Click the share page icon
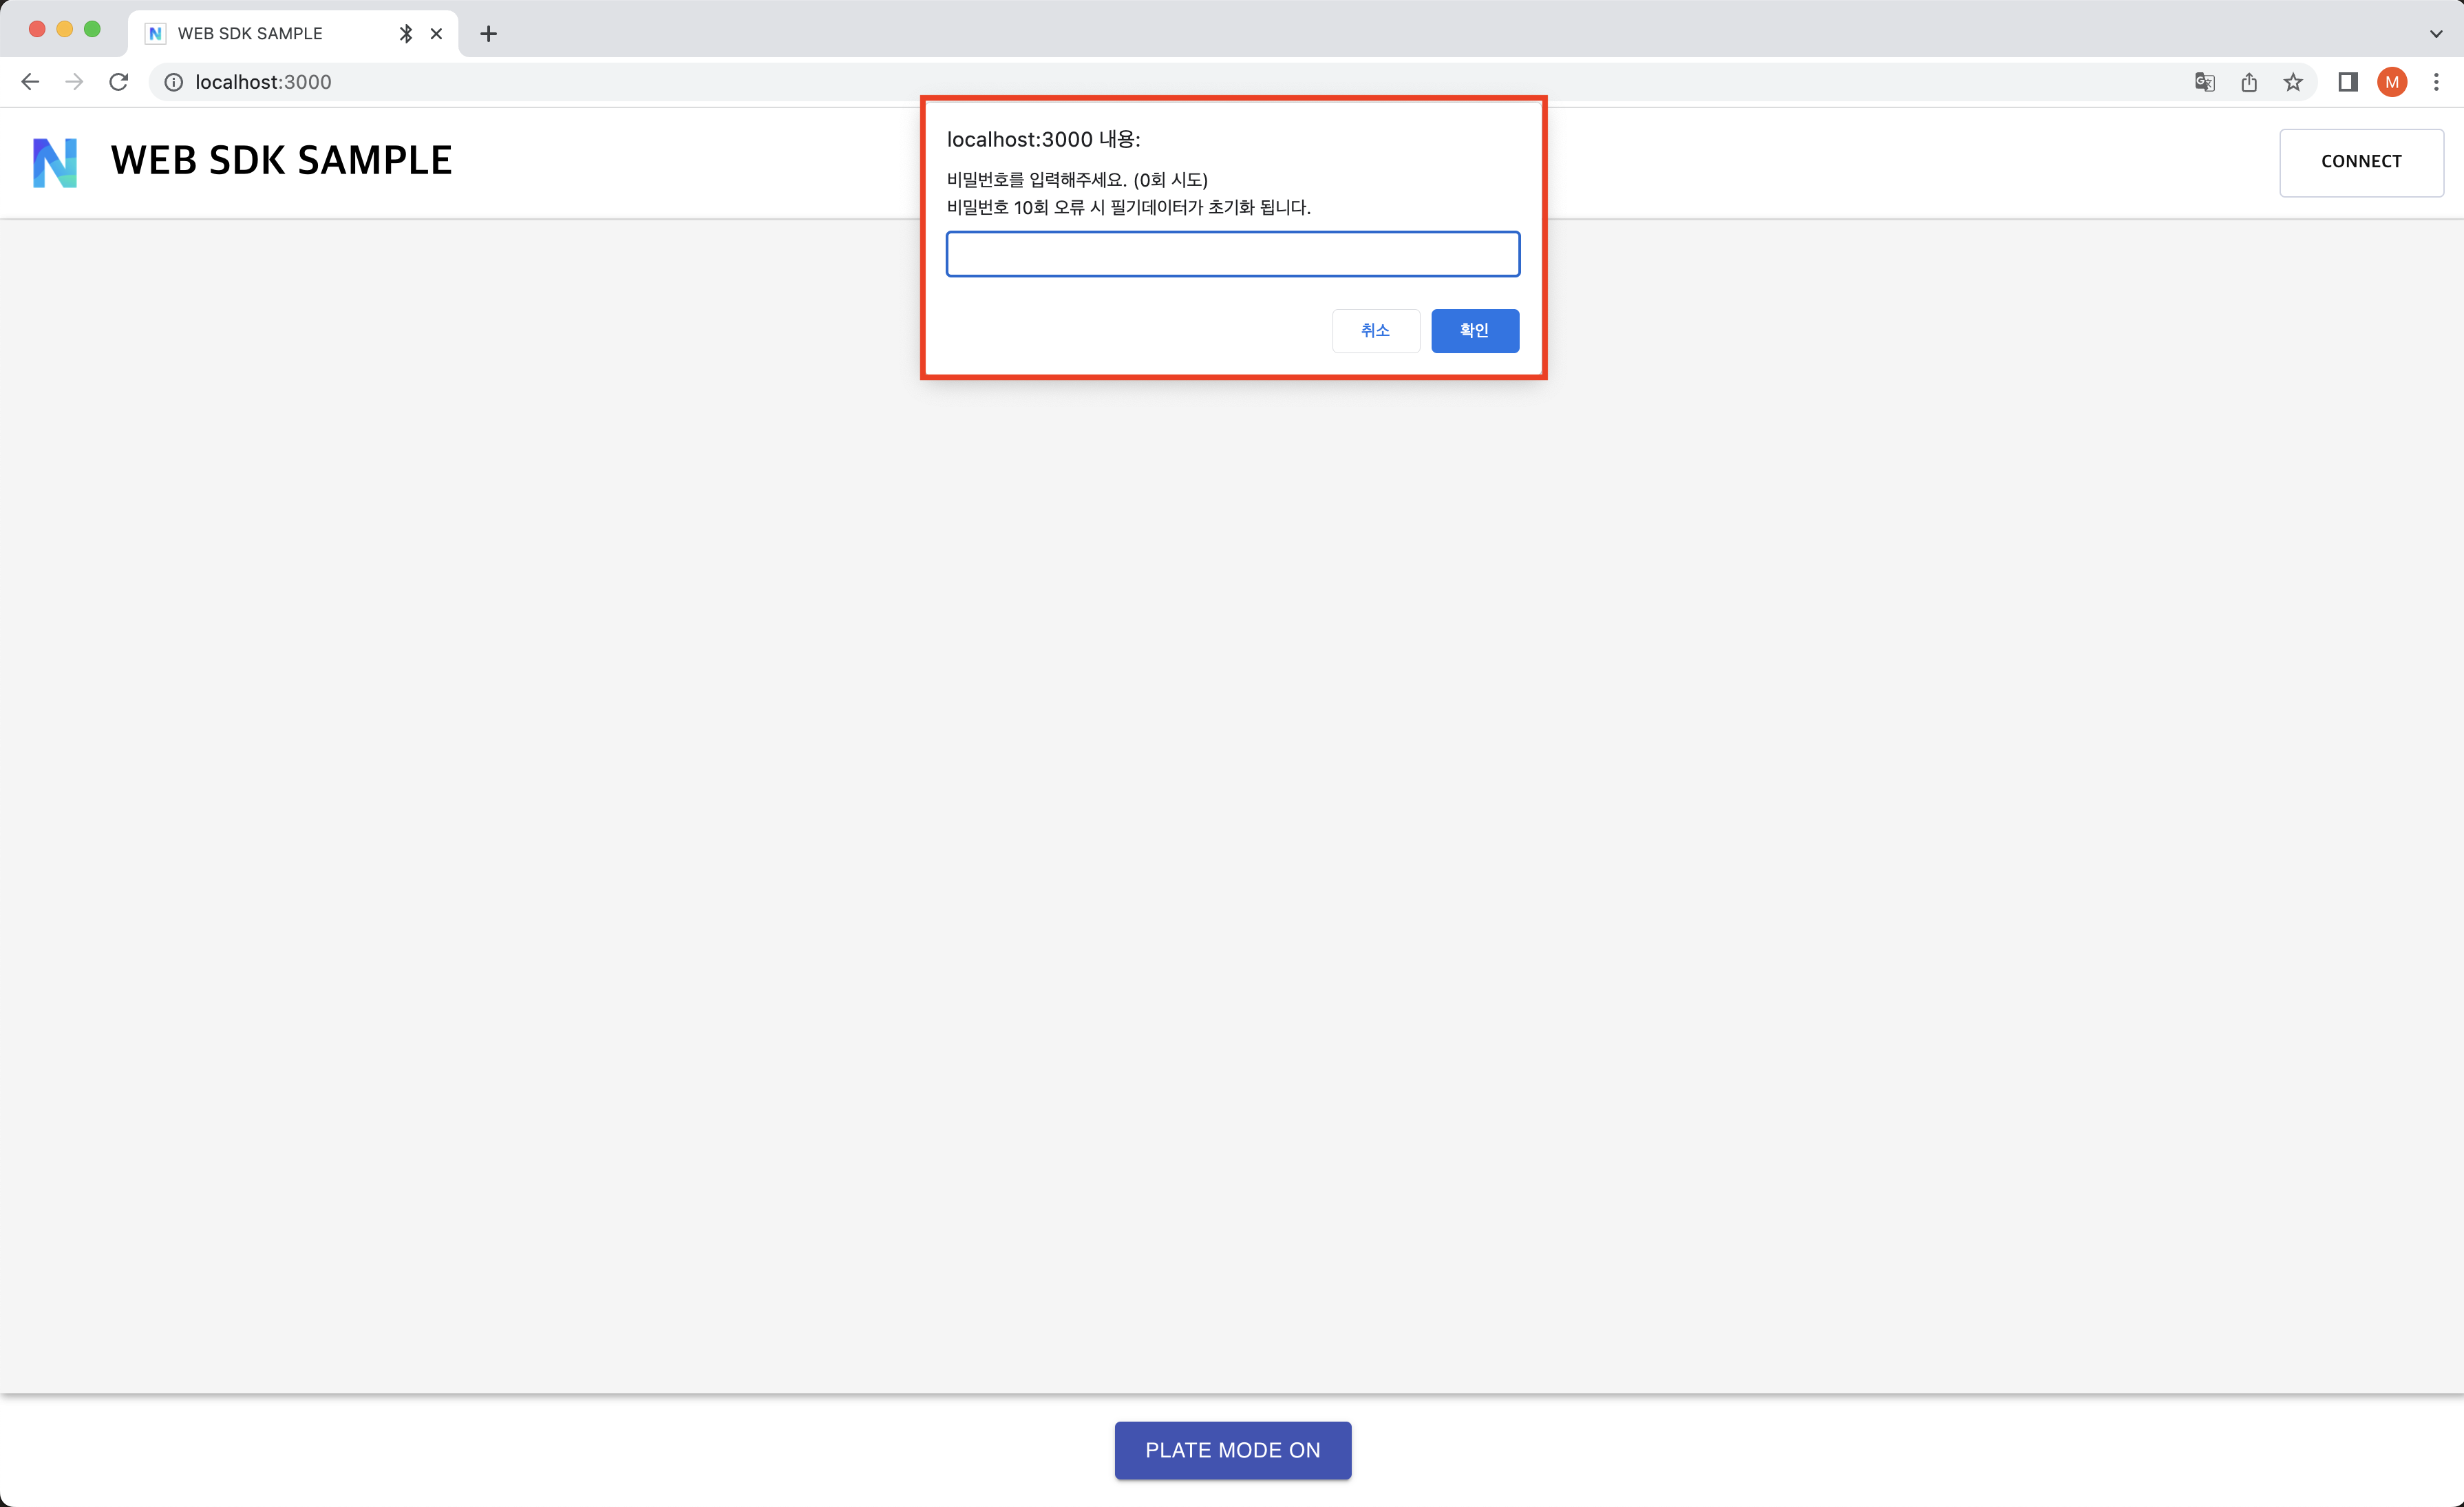 click(2249, 82)
